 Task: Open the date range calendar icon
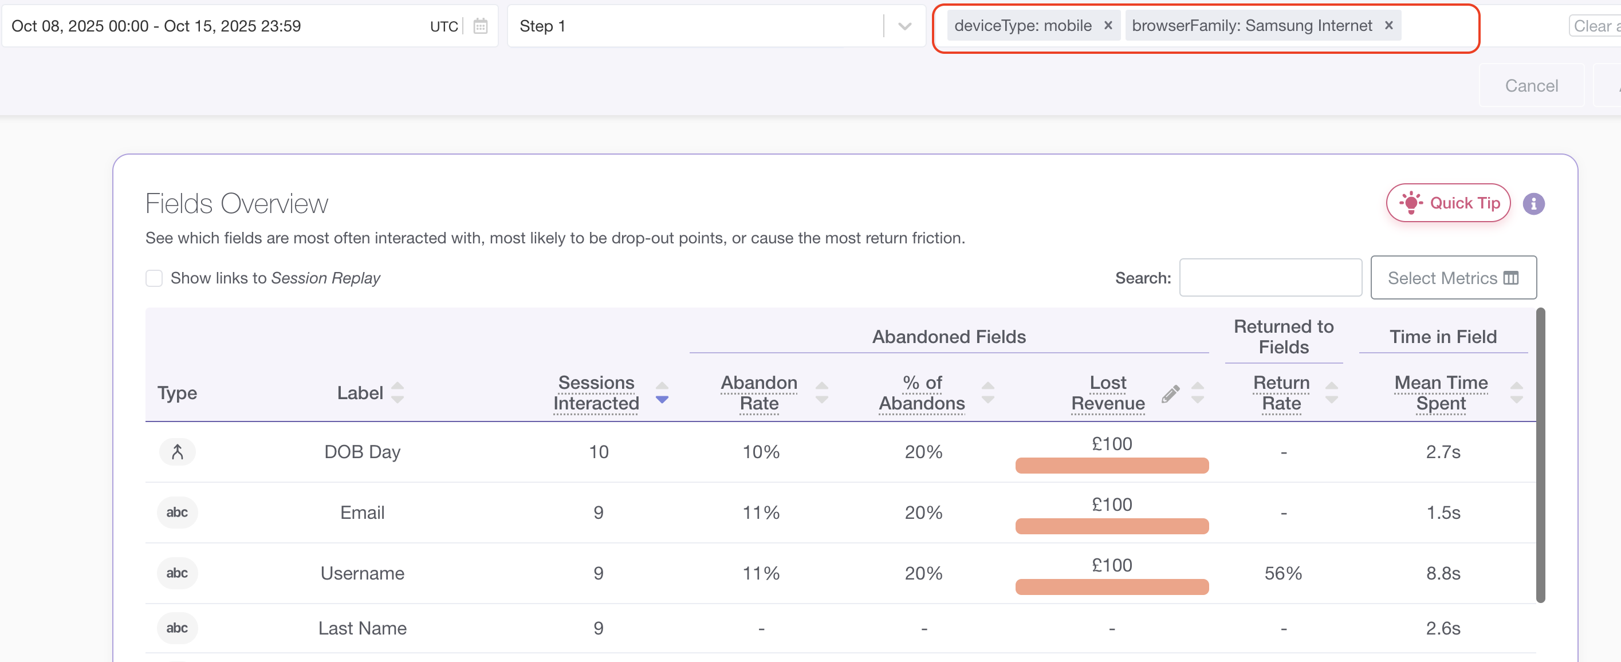(480, 26)
